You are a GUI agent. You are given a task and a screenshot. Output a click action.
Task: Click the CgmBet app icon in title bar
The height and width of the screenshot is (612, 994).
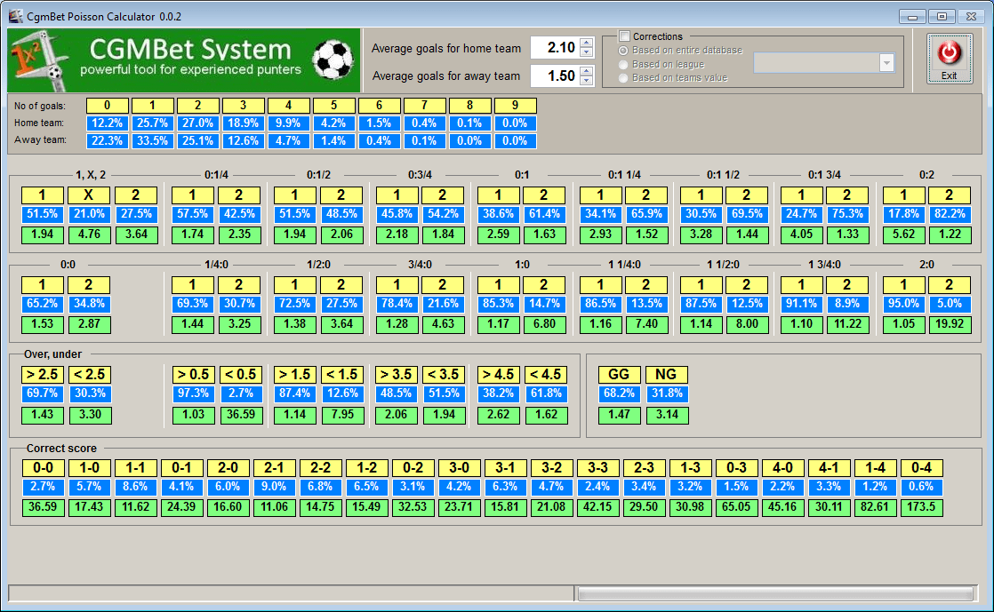pos(15,16)
